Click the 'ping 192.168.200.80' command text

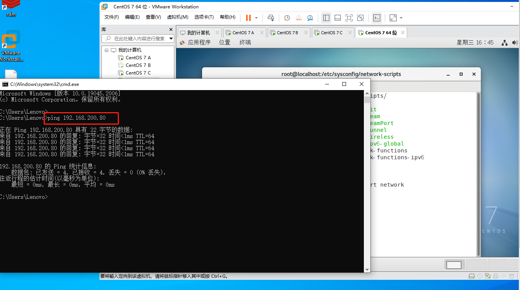pos(77,118)
